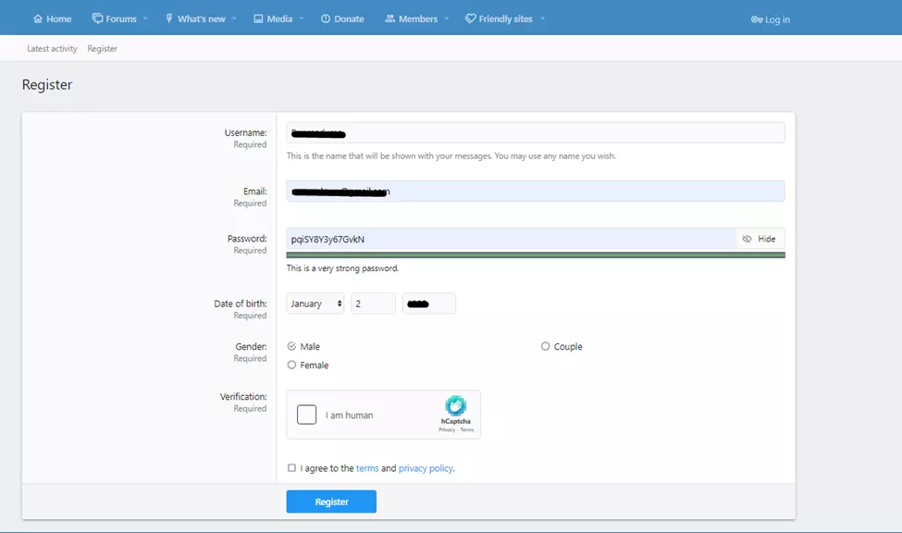
Task: Check the I am human captcha box
Action: point(306,415)
